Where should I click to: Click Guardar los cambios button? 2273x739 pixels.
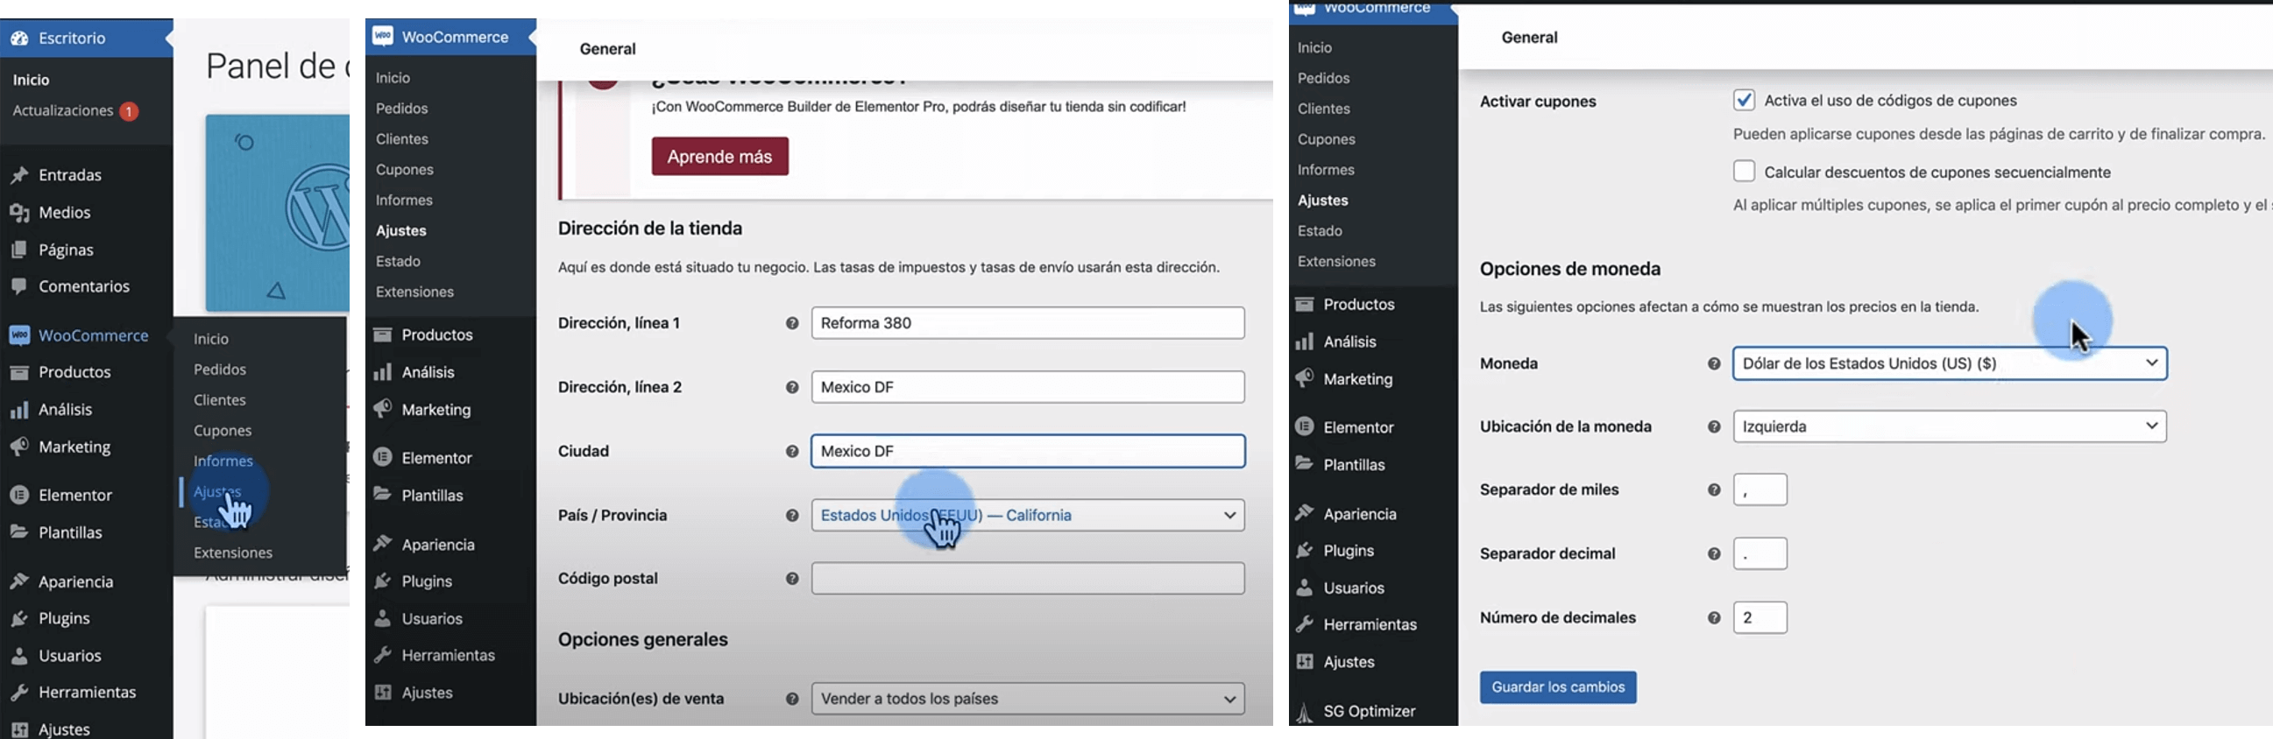(x=1557, y=687)
